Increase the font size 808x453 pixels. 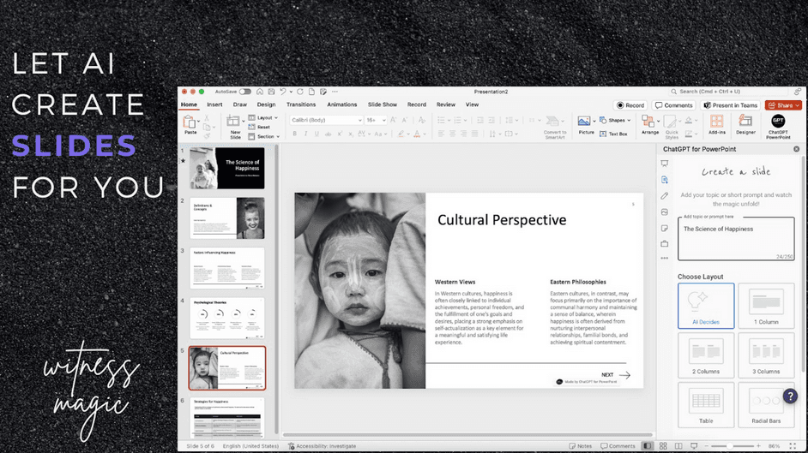click(x=393, y=120)
